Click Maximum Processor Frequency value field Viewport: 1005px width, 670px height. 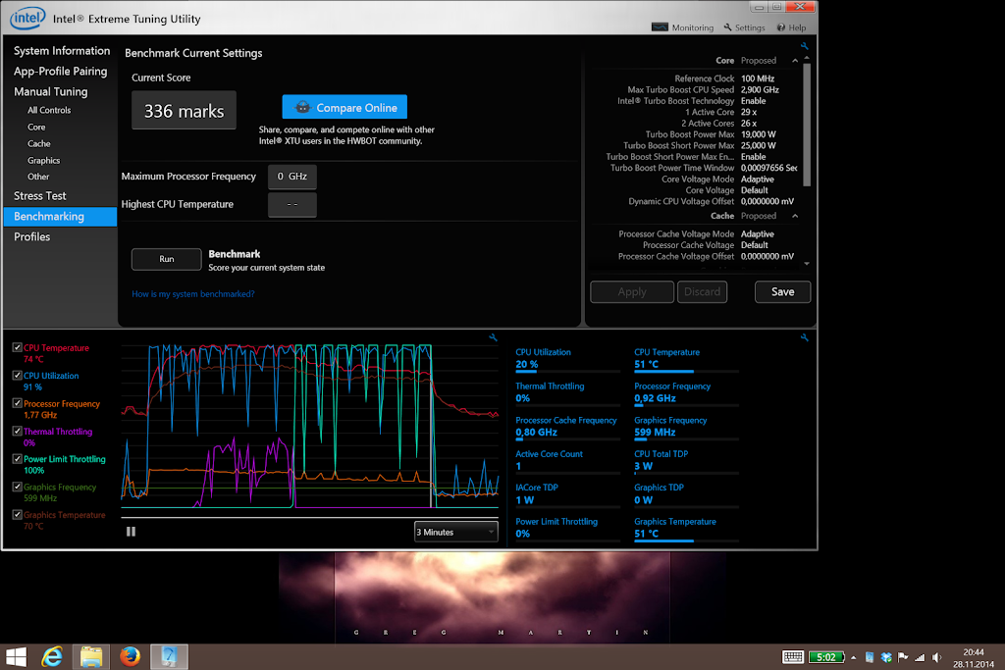click(x=292, y=177)
